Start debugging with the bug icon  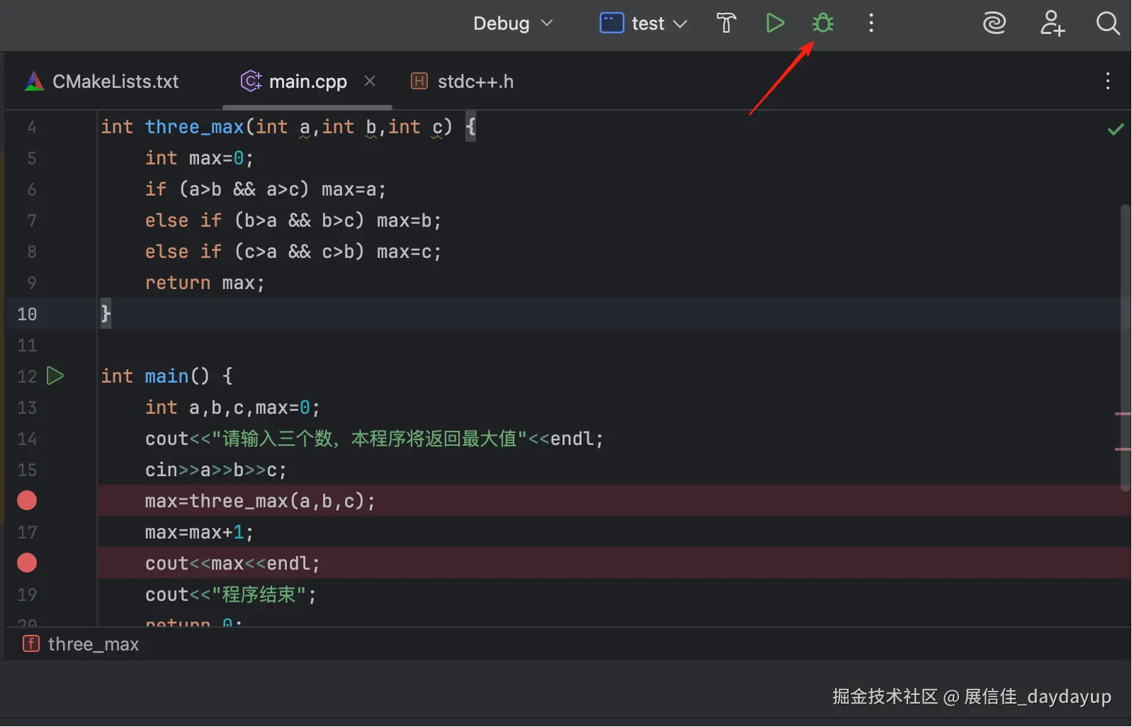coord(822,23)
